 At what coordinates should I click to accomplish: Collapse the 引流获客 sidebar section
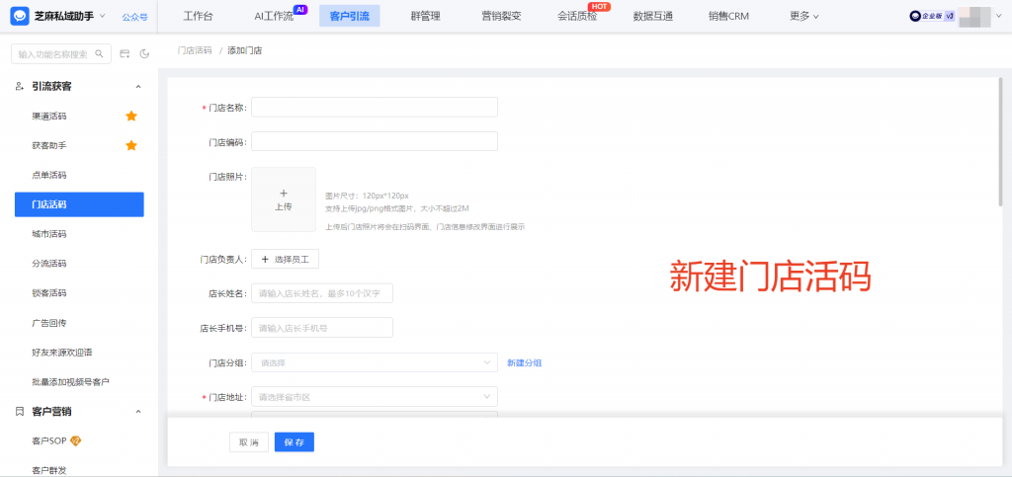point(138,87)
